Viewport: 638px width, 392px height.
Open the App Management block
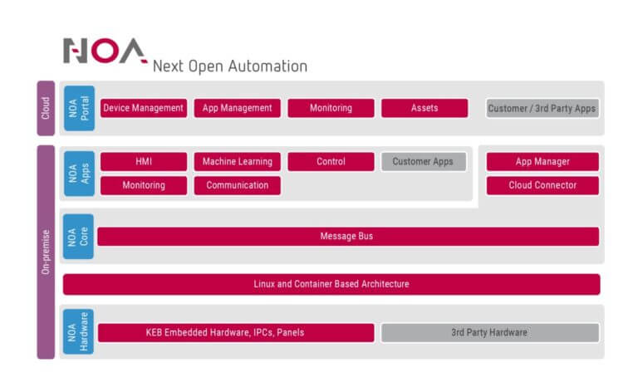coord(237,108)
